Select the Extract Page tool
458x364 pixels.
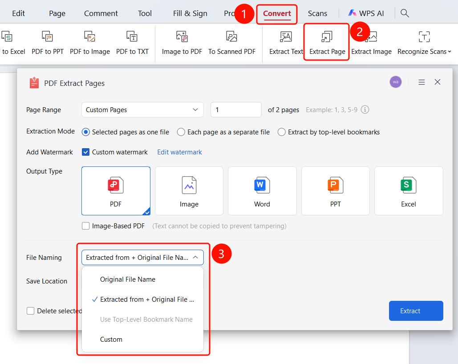click(327, 43)
